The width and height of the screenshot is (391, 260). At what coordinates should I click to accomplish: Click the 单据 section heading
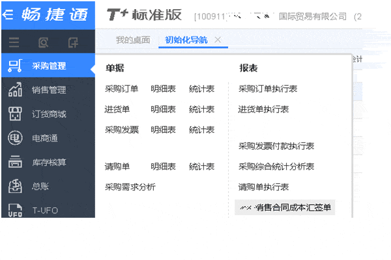pyautogui.click(x=115, y=68)
